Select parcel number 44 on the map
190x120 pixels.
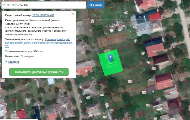63,106
